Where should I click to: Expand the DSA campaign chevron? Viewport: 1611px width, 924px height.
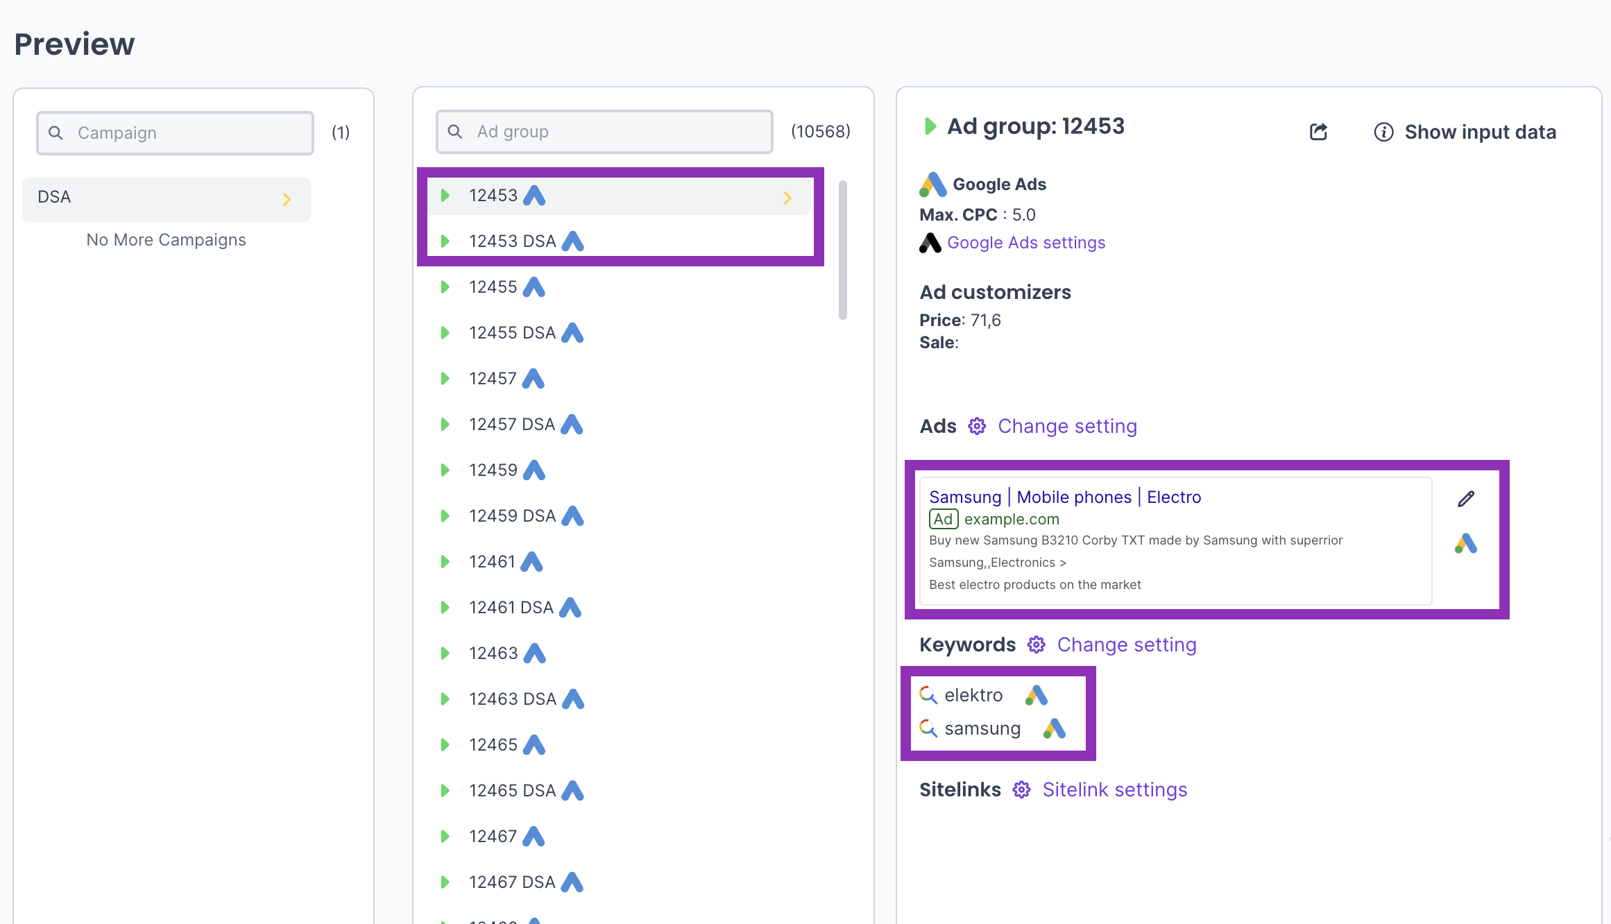[287, 200]
